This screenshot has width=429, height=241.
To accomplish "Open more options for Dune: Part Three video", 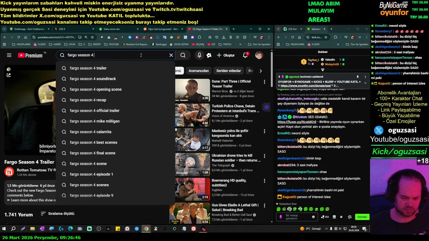I will (x=264, y=82).
